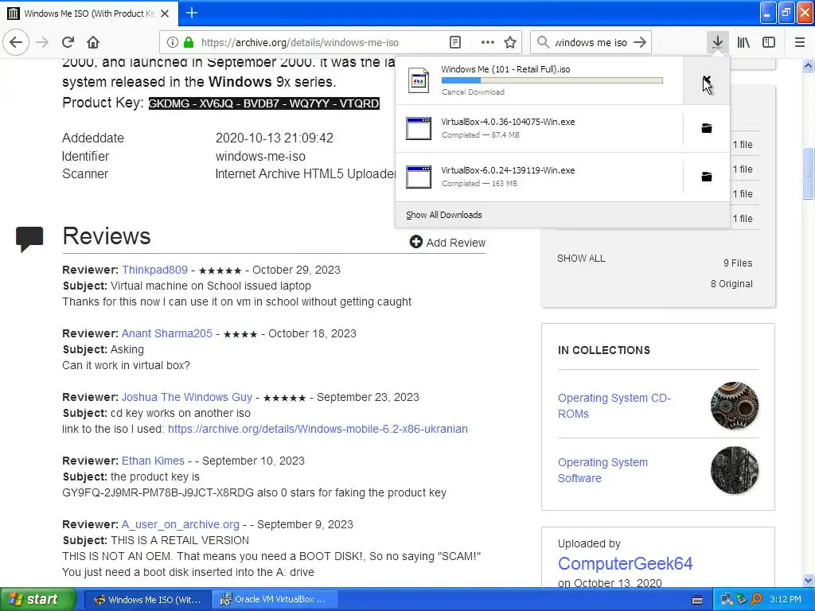Click Show All Downloads

click(444, 215)
